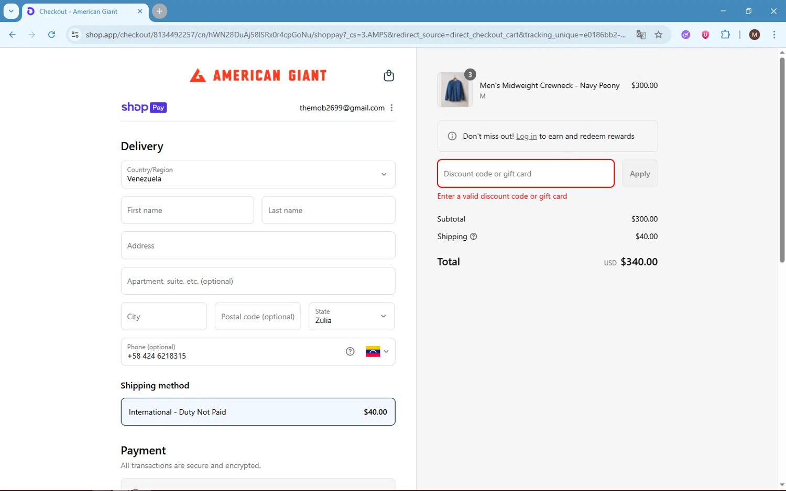
Task: Close the Checkout - American Giant tab
Action: click(x=140, y=11)
